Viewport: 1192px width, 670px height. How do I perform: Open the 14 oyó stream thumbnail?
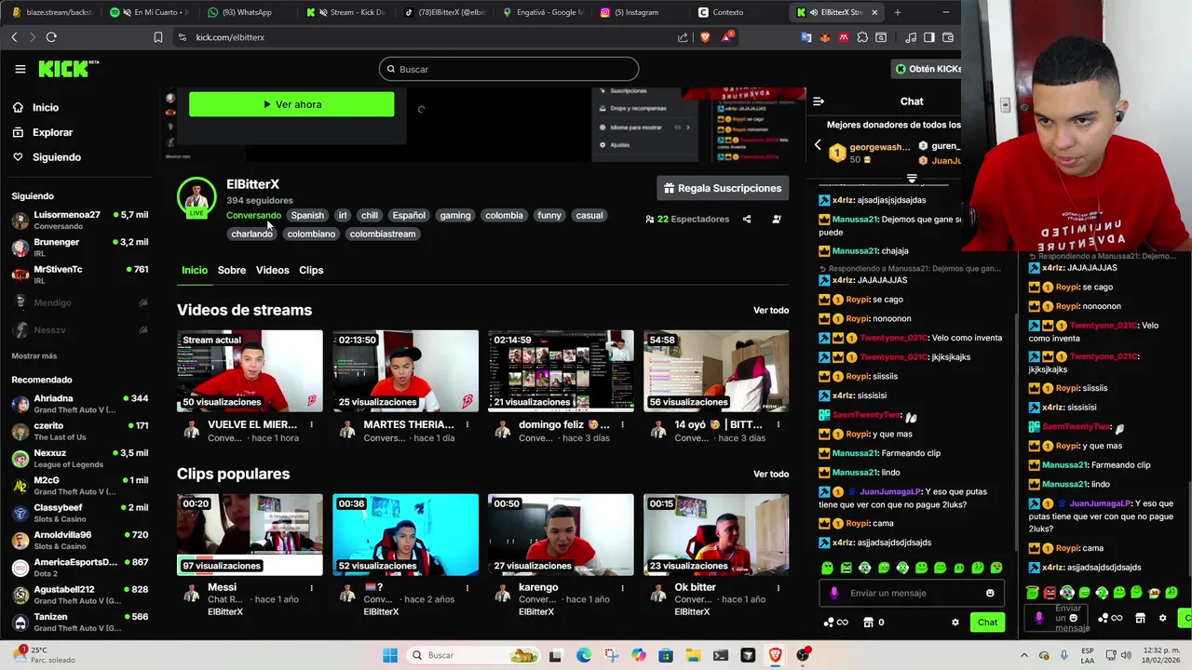[716, 370]
